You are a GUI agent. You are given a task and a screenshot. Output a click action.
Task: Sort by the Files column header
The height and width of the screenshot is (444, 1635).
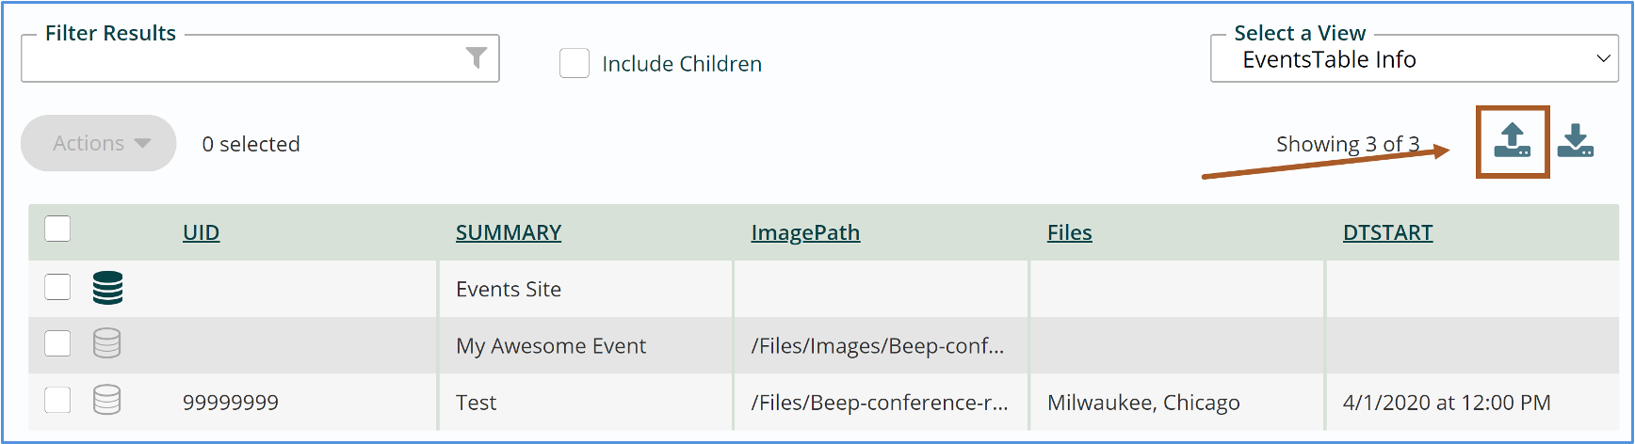1070,232
